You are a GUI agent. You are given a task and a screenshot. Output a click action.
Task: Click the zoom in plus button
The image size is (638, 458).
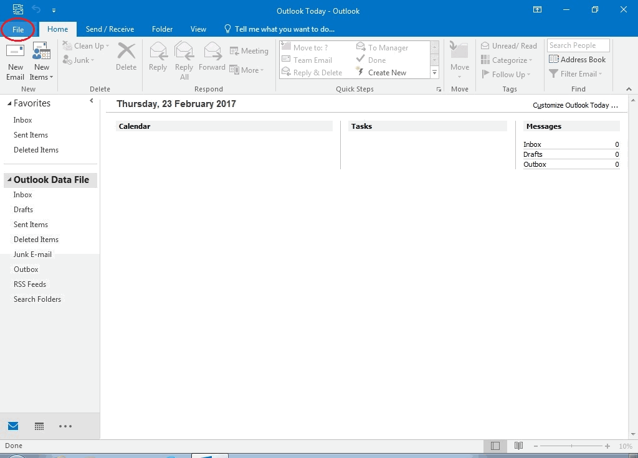click(607, 446)
